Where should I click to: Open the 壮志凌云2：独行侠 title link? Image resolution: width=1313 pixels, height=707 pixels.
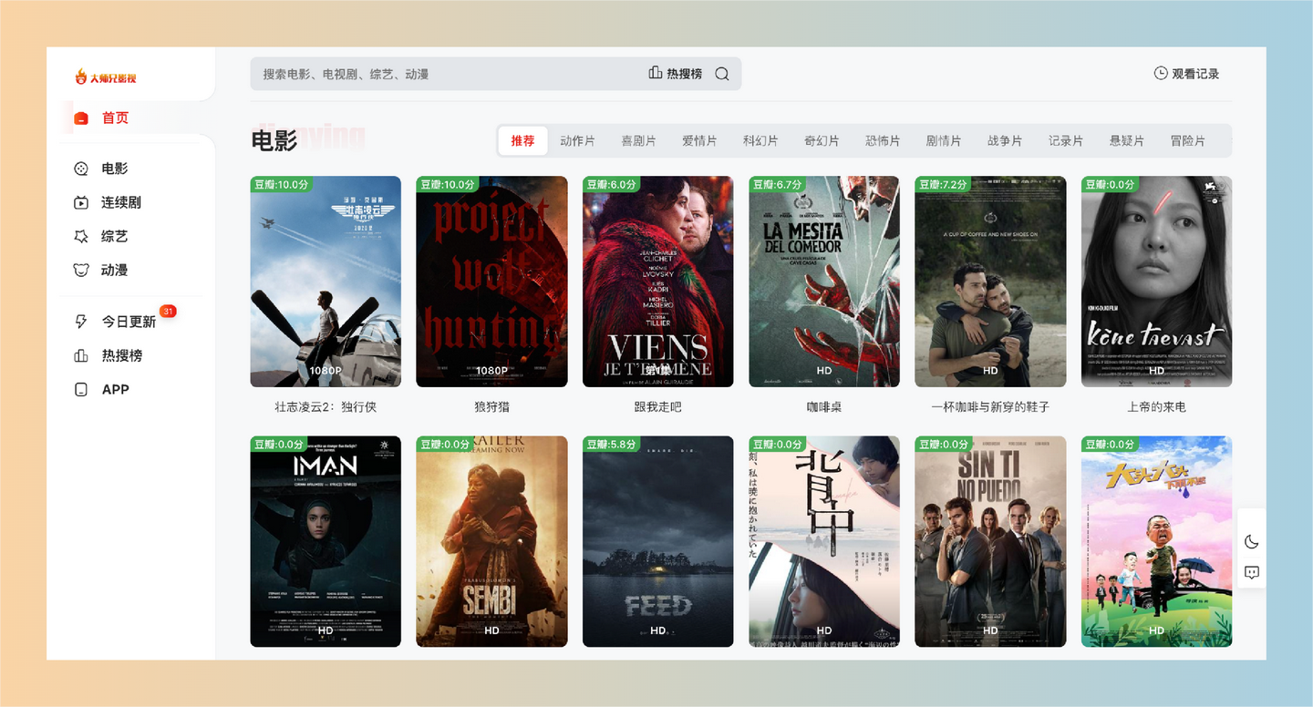[326, 406]
